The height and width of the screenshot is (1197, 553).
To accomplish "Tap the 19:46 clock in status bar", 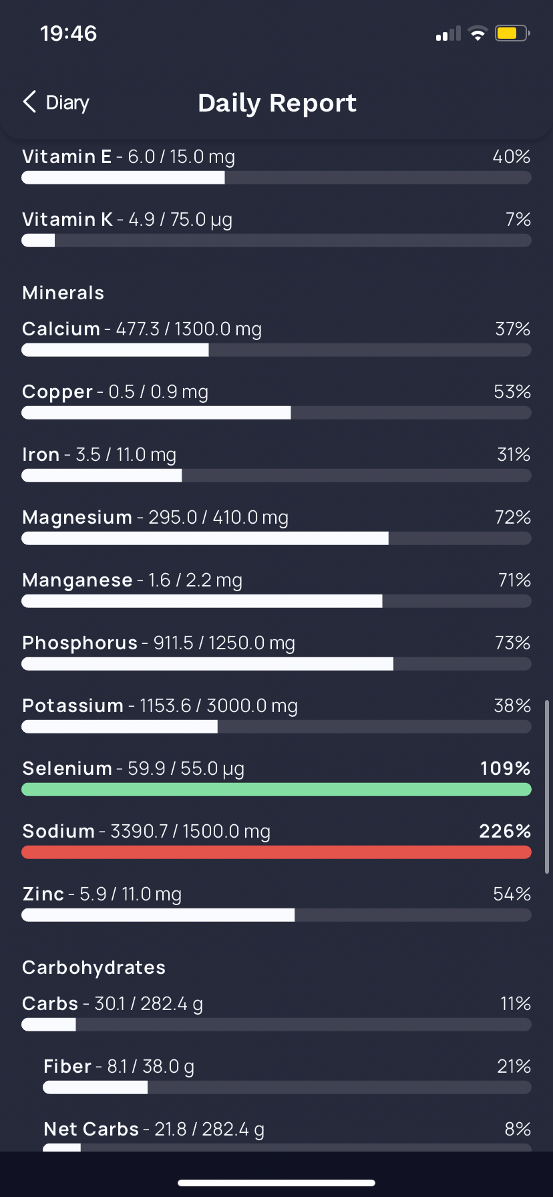I will 69,33.
